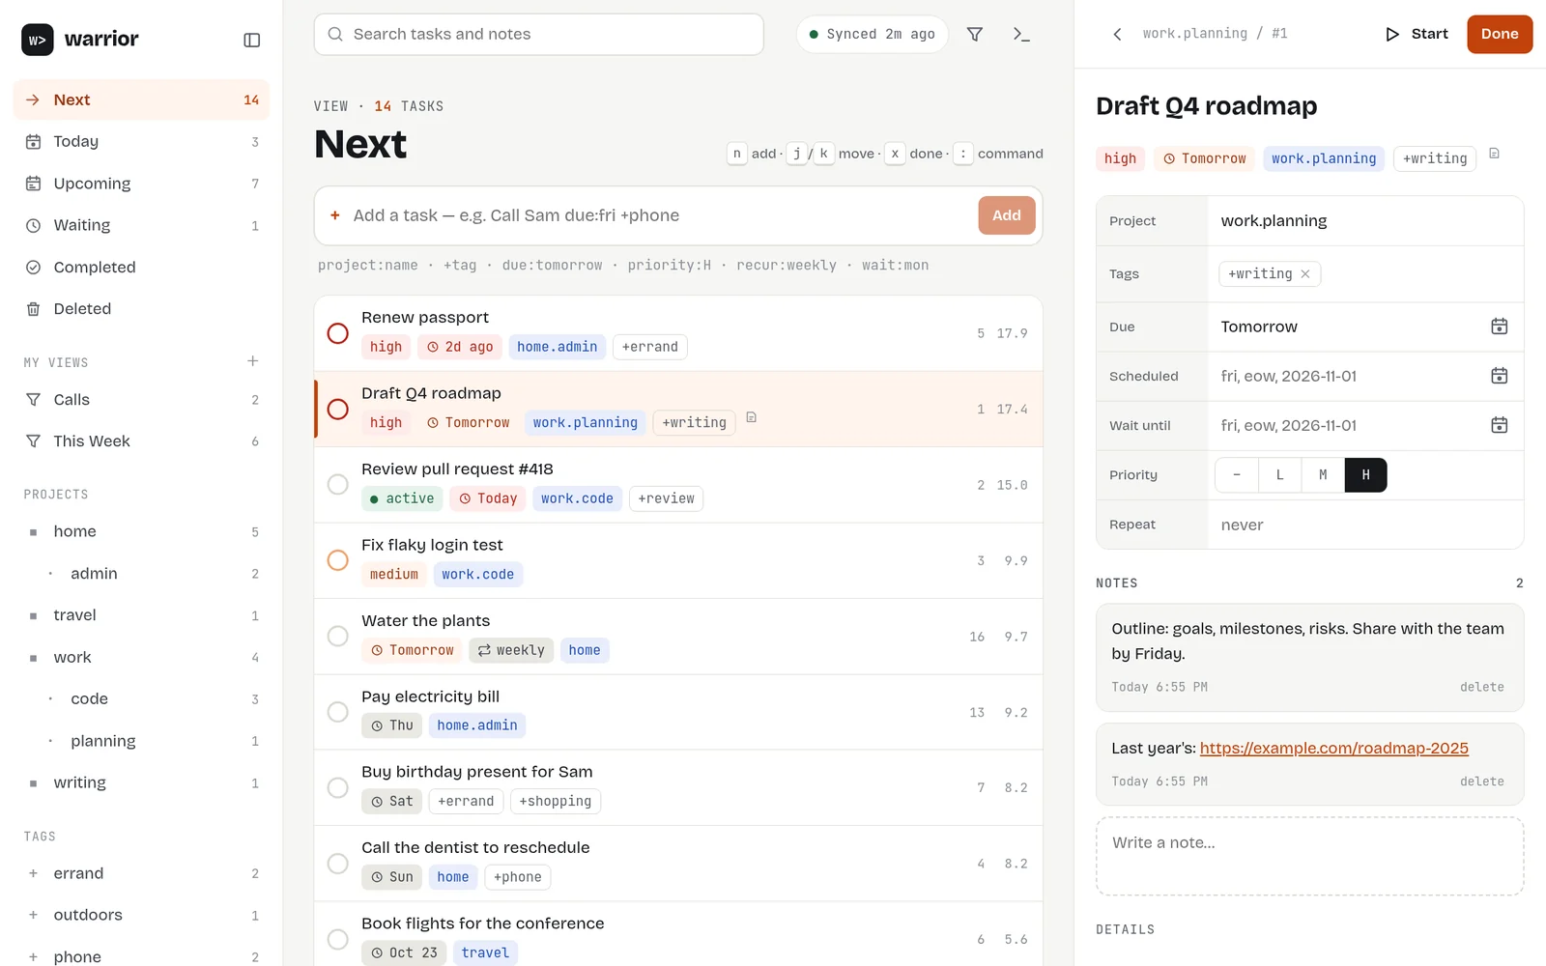Click the note icon in Draft Q4 roadmap row
This screenshot has height=966, width=1546.
point(752,417)
